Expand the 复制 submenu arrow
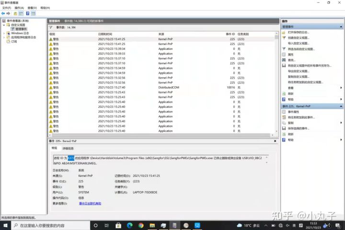The image size is (345, 230). click(x=341, y=123)
